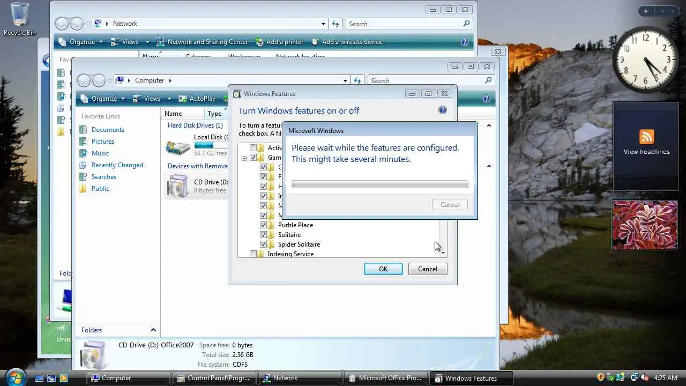686x386 pixels.
Task: Click the Show Desktop quick launch icon
Action: click(x=39, y=378)
